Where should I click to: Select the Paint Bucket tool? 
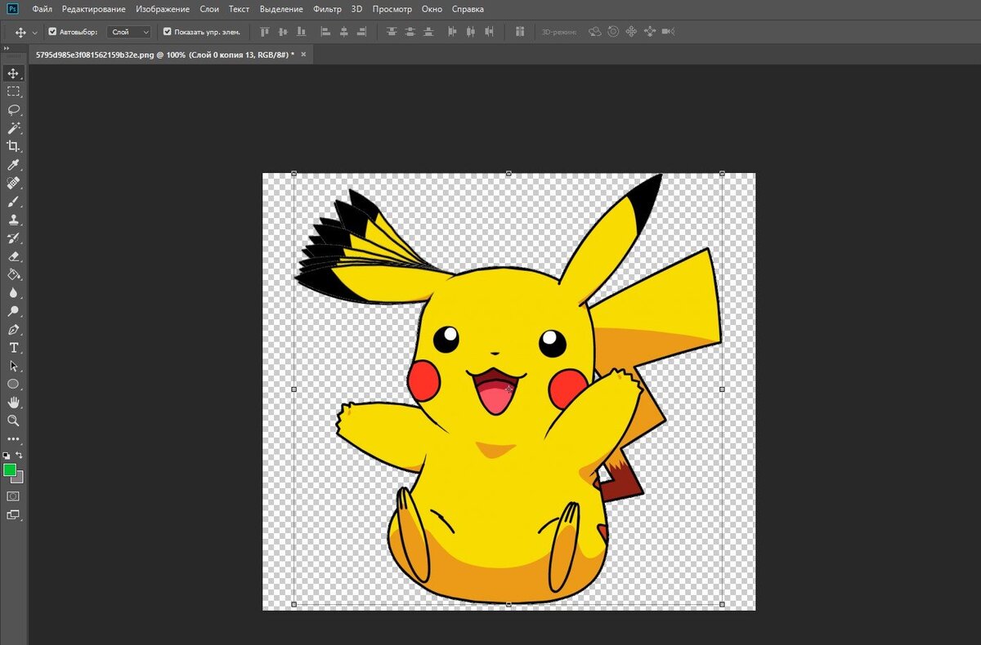point(13,274)
